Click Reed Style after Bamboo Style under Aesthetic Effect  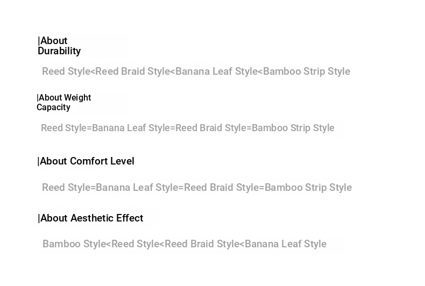tap(135, 244)
